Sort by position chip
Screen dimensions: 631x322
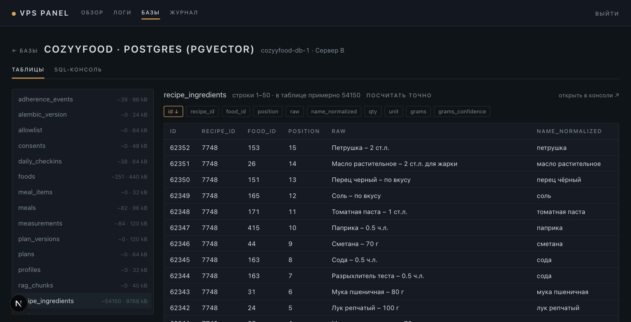tap(268, 111)
